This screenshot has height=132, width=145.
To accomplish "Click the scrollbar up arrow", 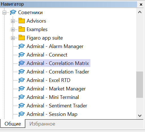I will tap(140, 12).
